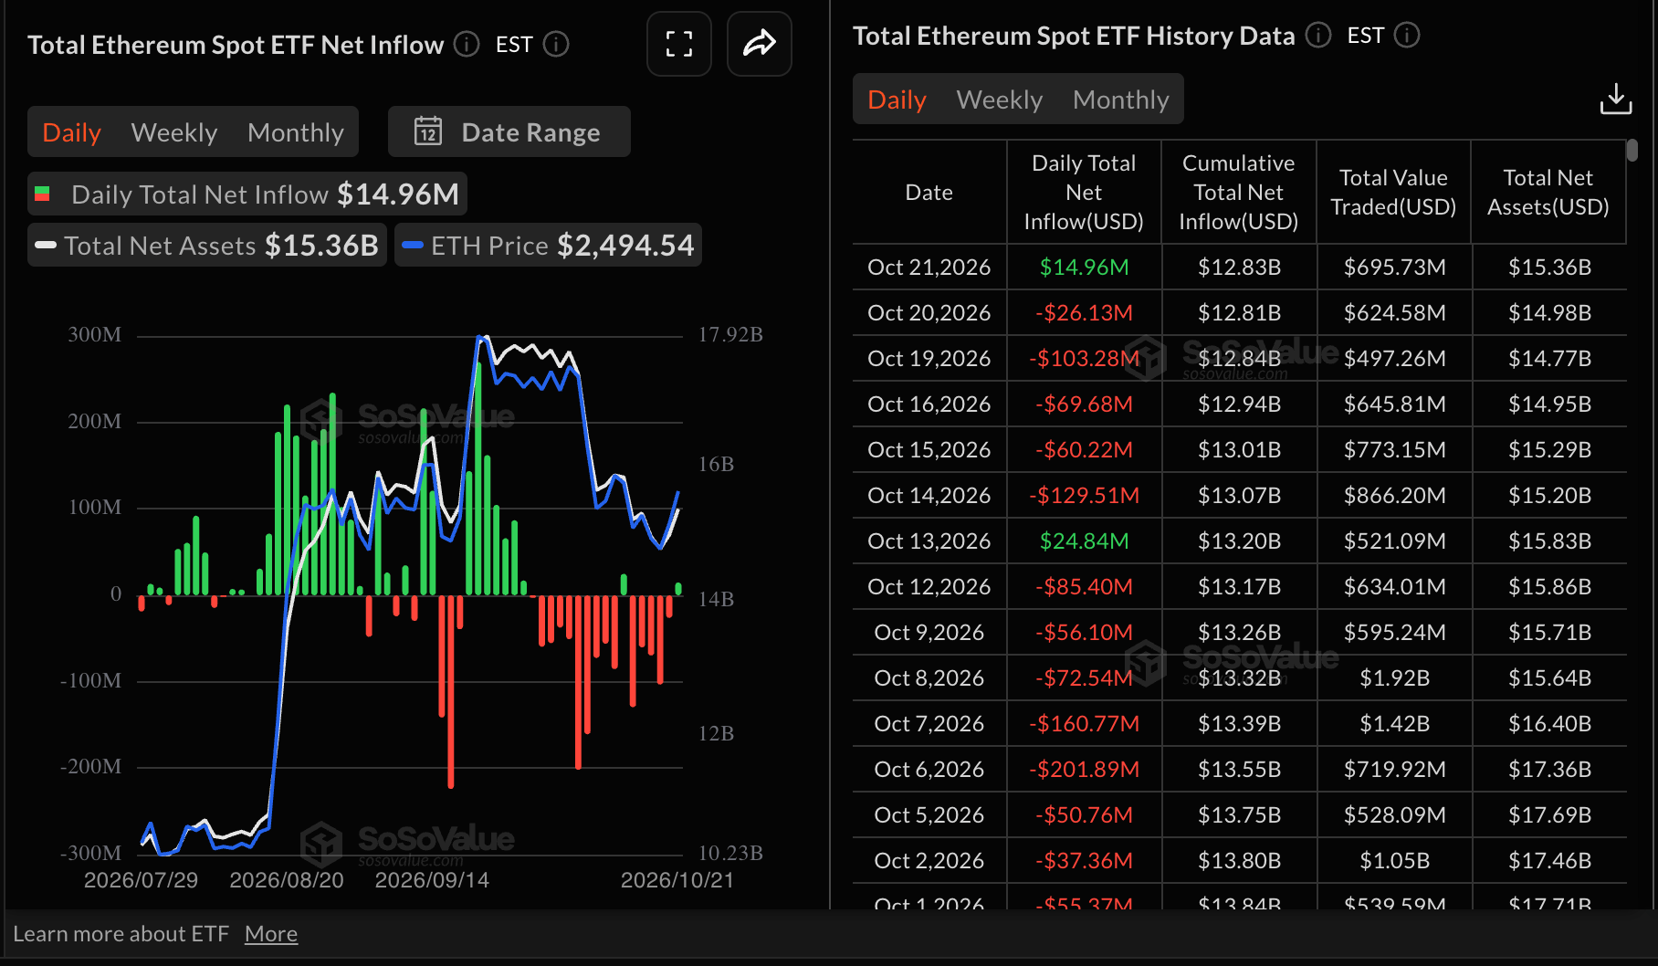Click Oct 2,2026 date cell
This screenshot has width=1658, height=966.
click(929, 860)
